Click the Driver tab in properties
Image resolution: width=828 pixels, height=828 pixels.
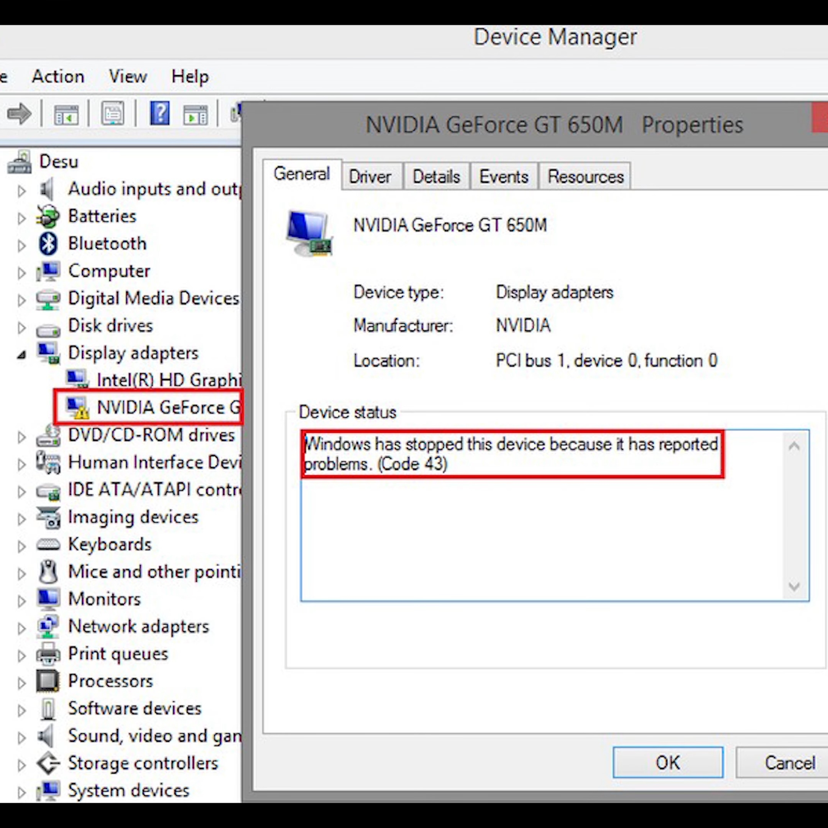click(x=370, y=176)
